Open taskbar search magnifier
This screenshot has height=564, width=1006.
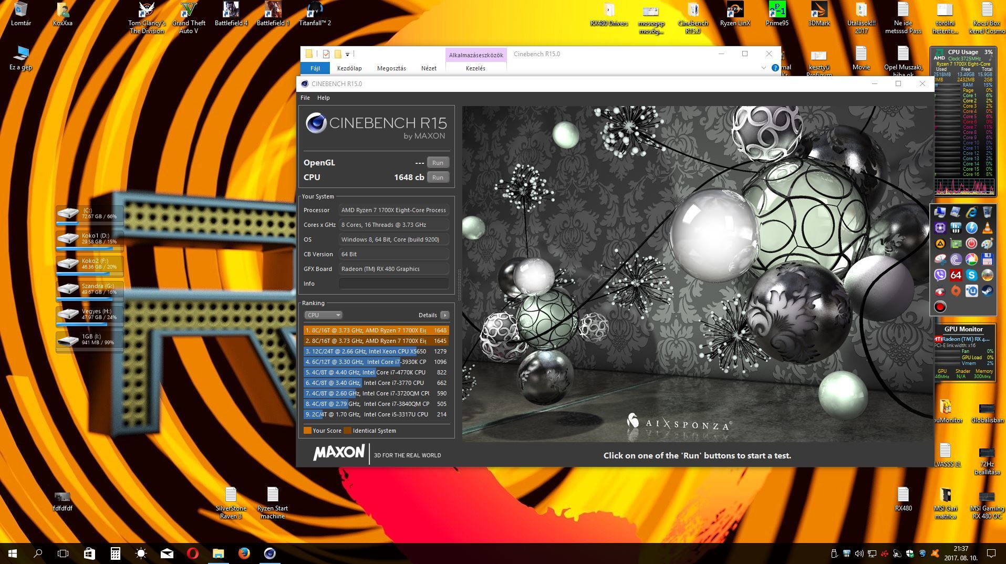[38, 553]
